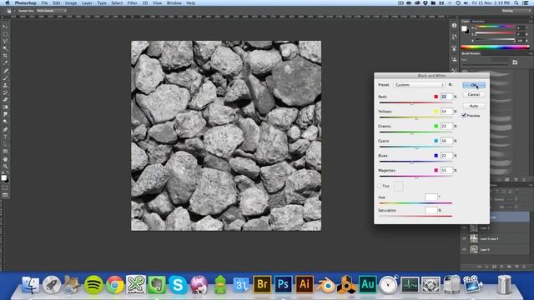Select Layer 0 thumbnail in Layers panel

click(x=474, y=249)
